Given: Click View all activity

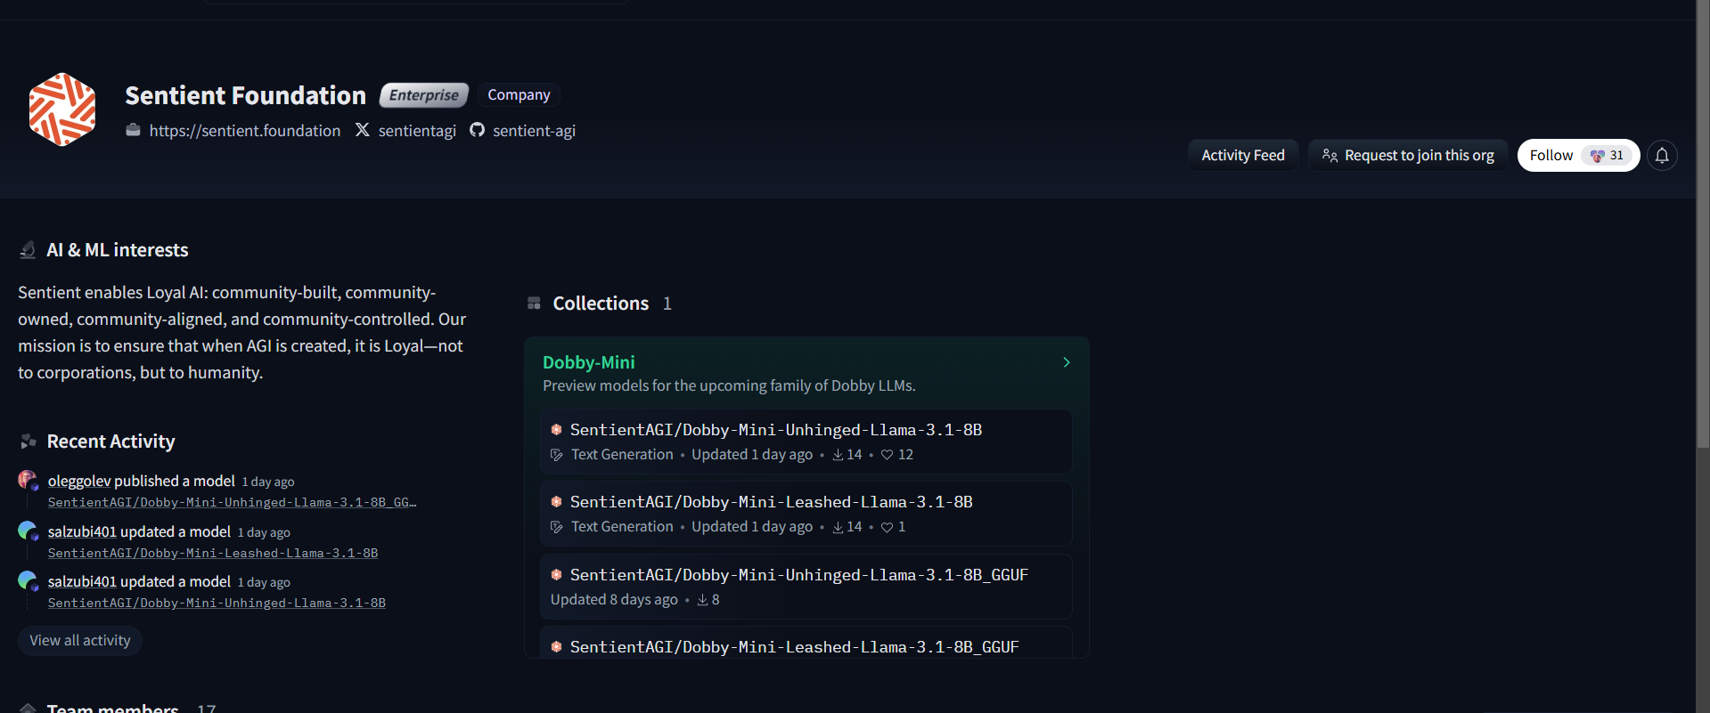Looking at the screenshot, I should [x=80, y=640].
